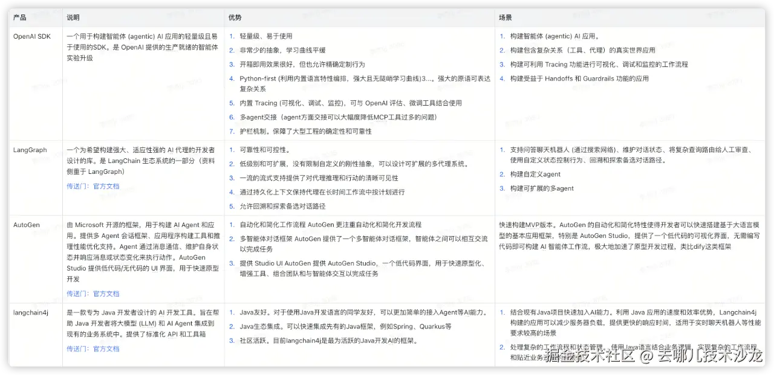Click the scenario about Tracing 功能进行可视化
The height and width of the screenshot is (375, 774).
point(599,64)
